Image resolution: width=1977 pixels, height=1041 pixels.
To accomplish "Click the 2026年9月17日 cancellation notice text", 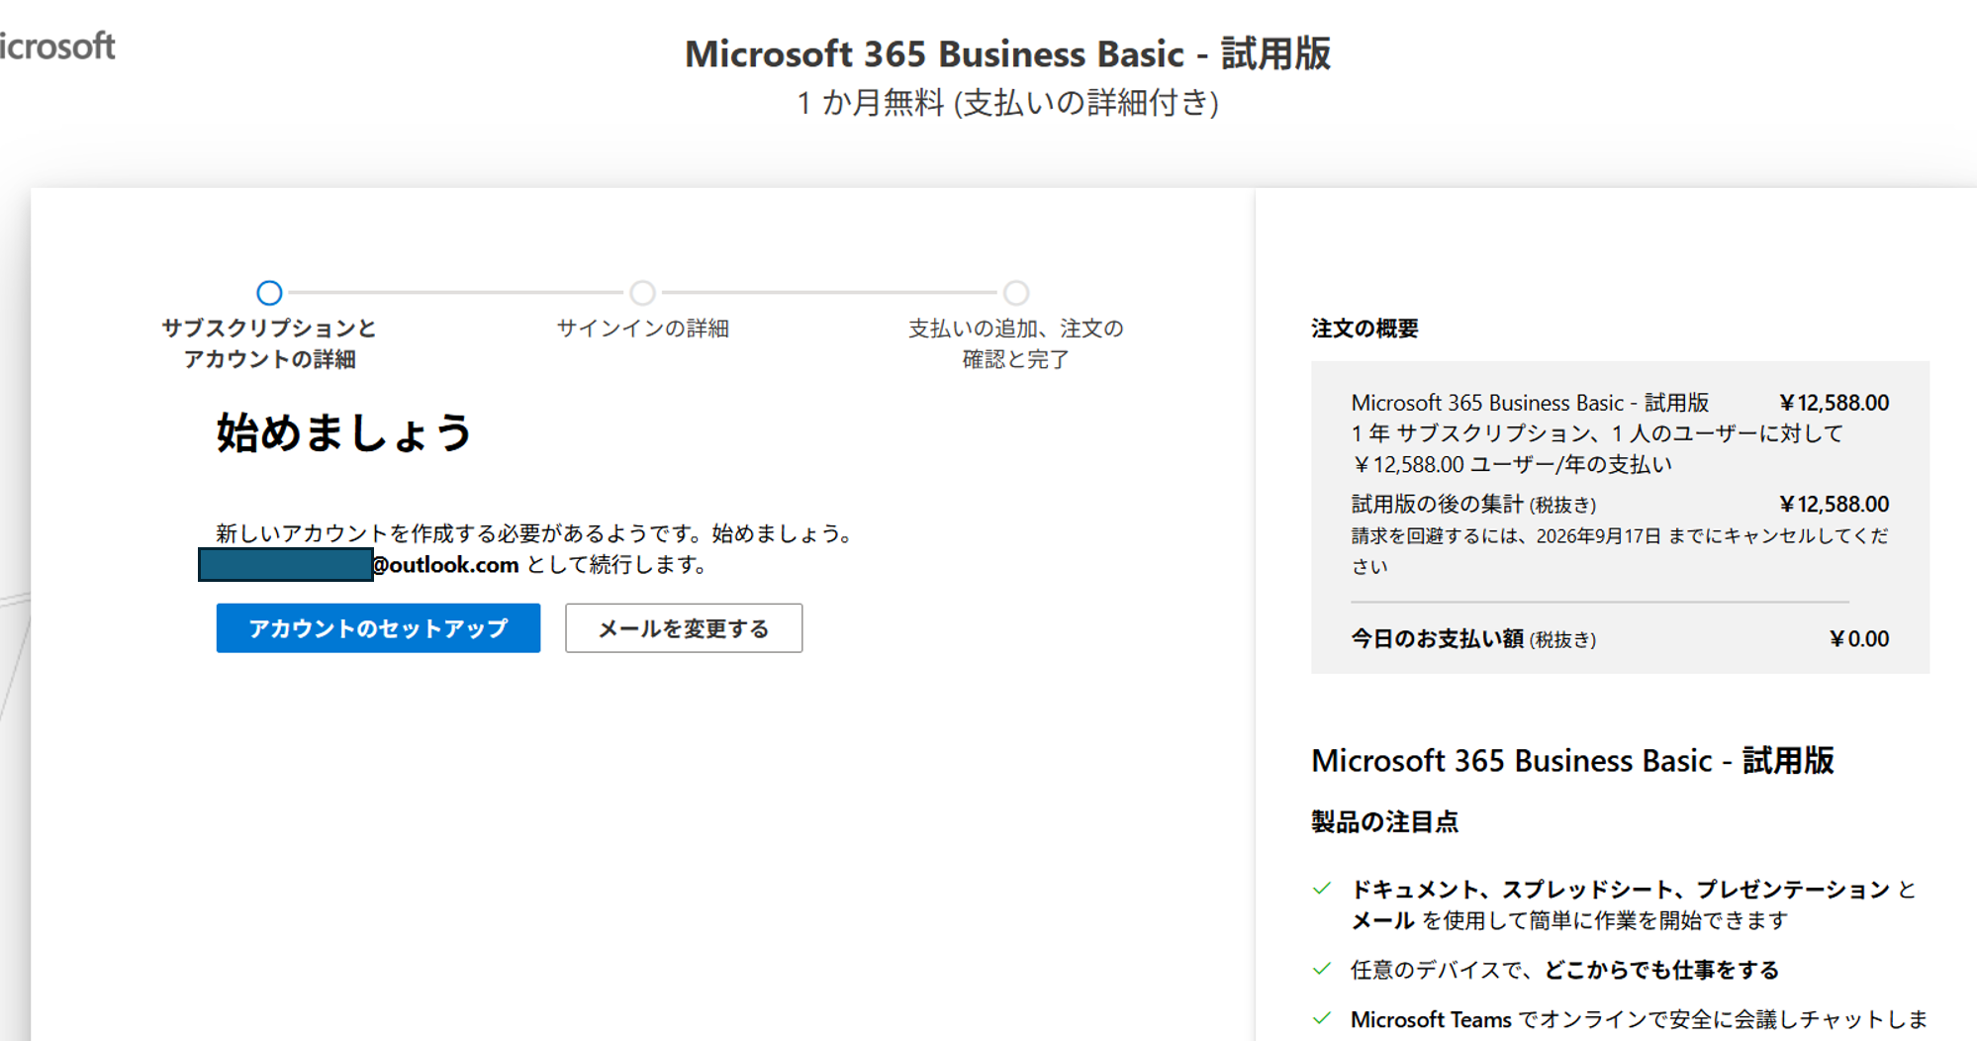I will [x=1620, y=550].
